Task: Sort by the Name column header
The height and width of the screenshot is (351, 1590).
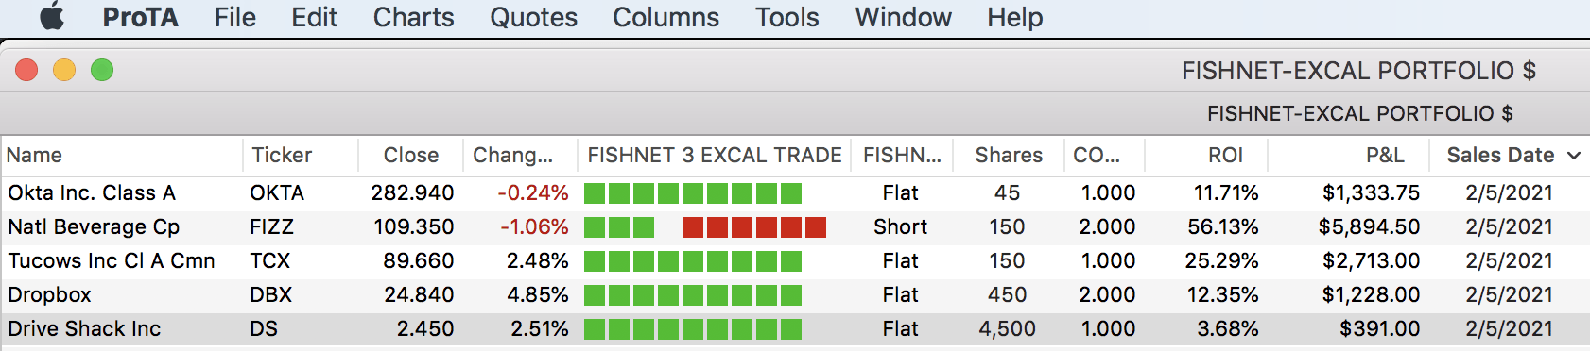Action: [34, 155]
